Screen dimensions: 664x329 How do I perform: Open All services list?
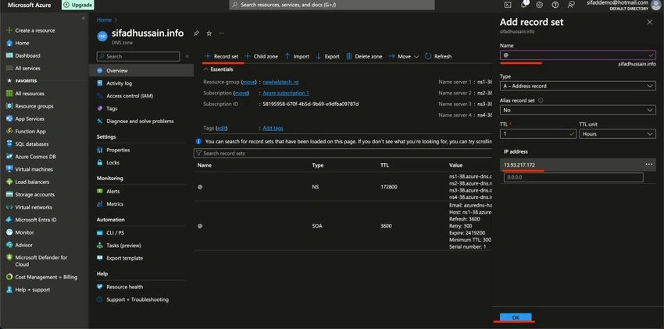point(23,68)
